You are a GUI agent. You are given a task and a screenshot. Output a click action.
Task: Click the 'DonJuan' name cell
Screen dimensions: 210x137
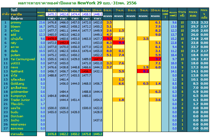[23, 116]
